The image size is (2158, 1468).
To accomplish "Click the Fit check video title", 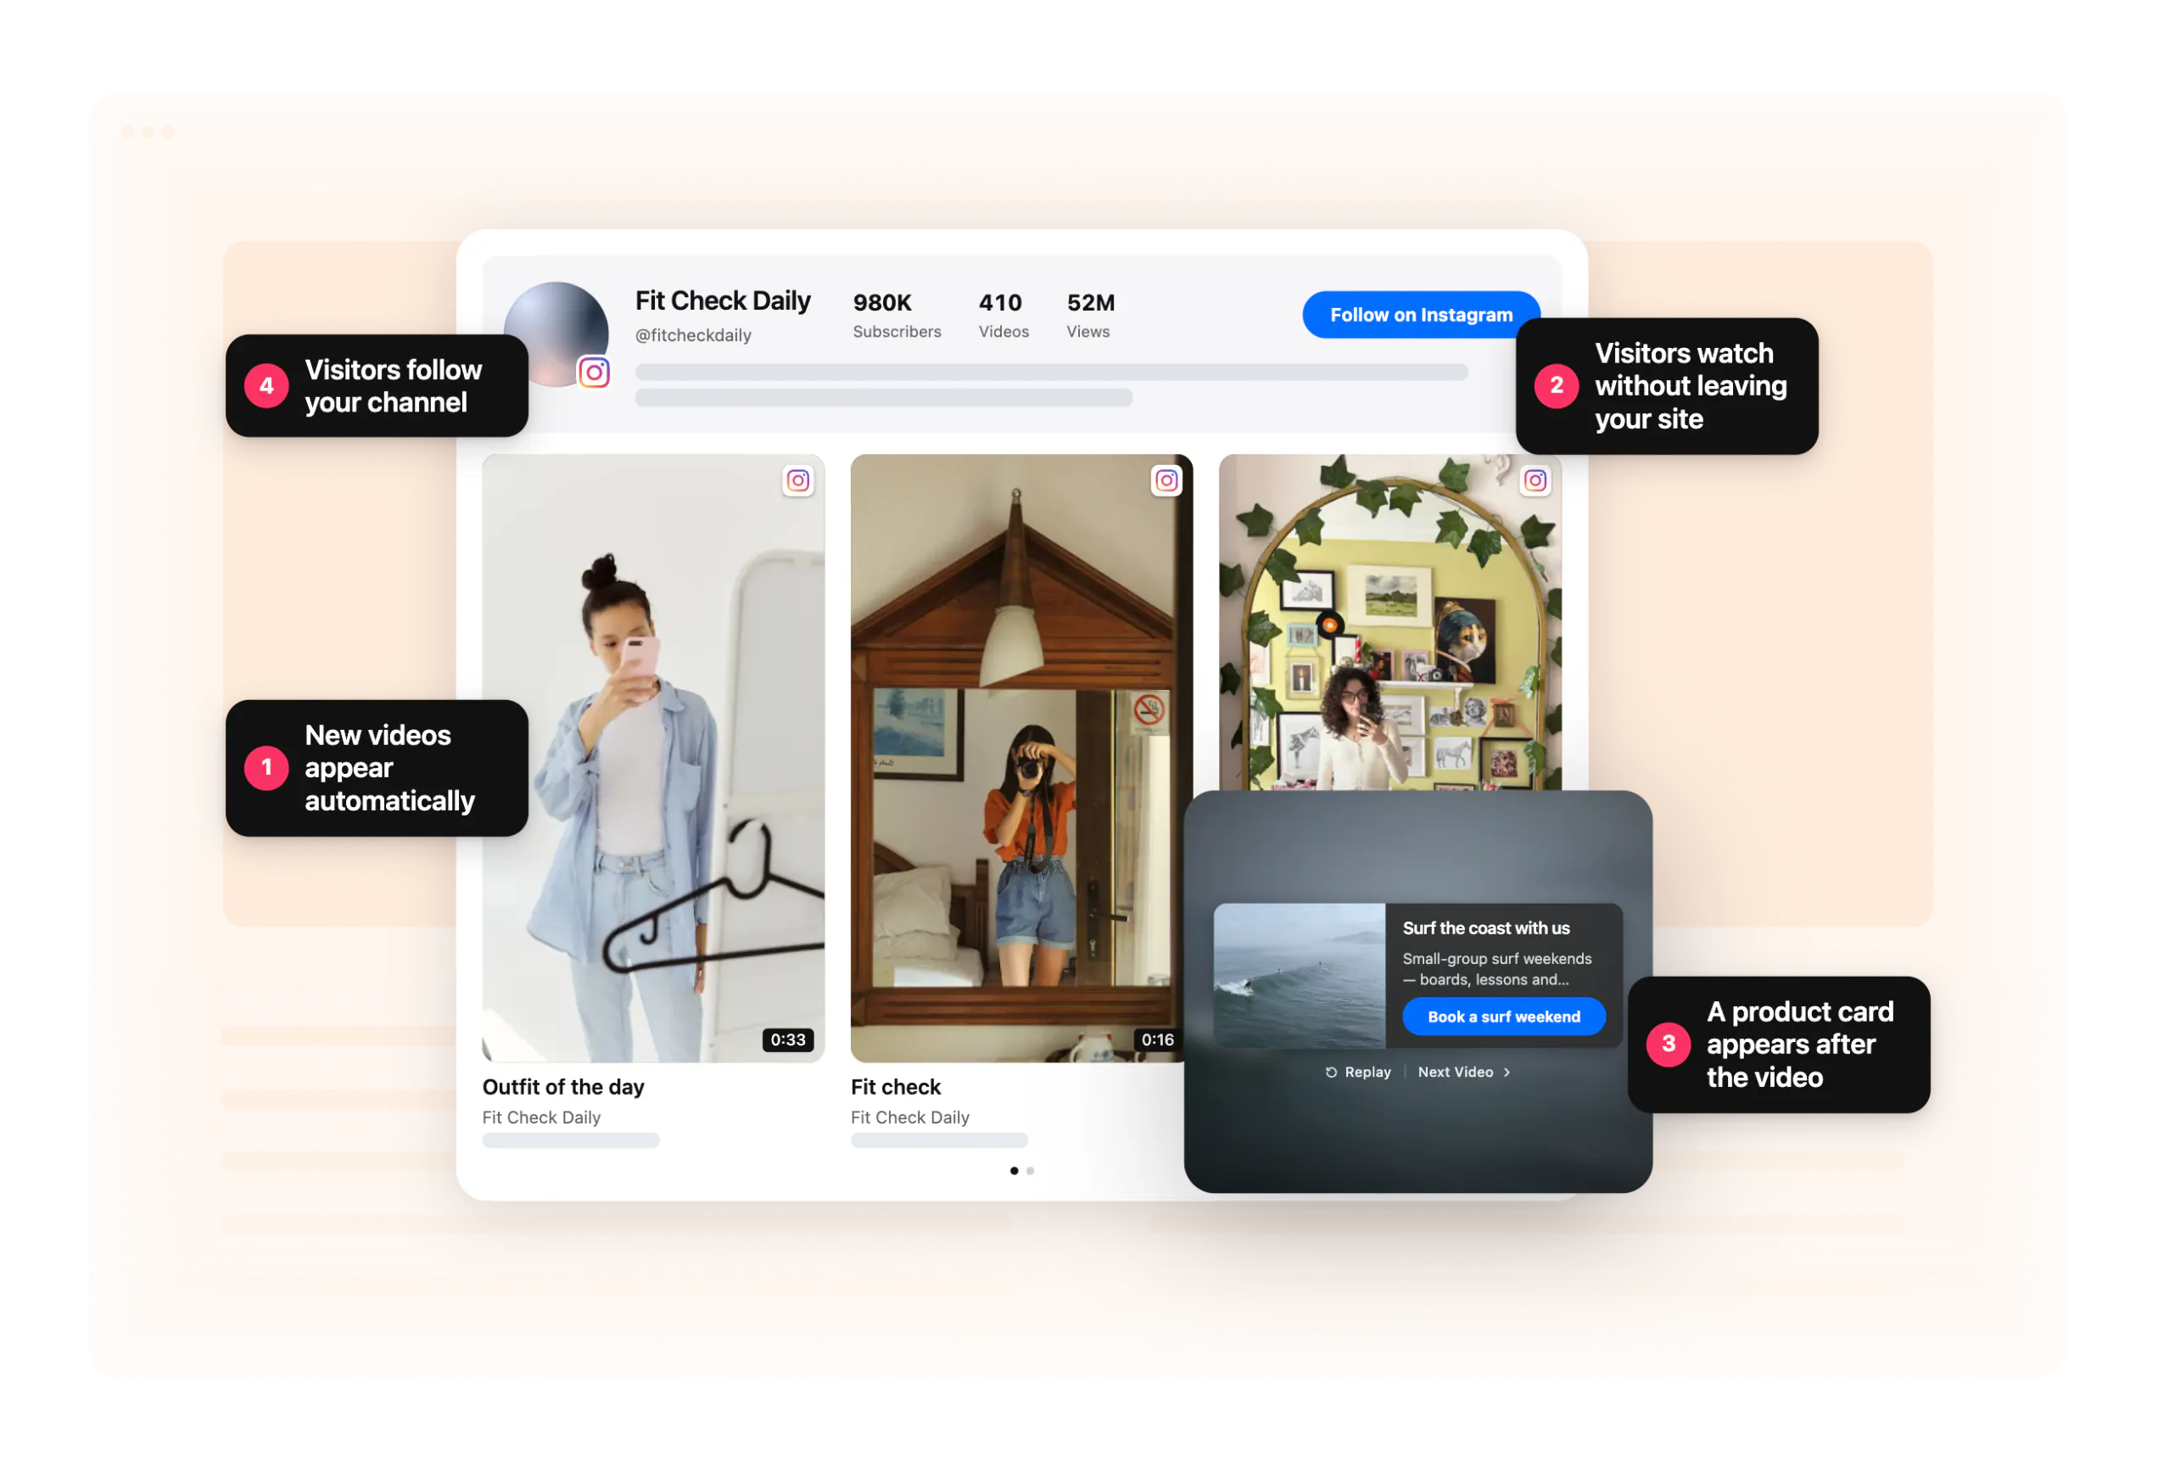I will (895, 1087).
